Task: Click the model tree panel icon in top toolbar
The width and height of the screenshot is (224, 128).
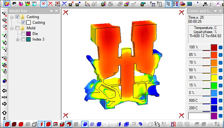Action: pyautogui.click(x=168, y=4)
